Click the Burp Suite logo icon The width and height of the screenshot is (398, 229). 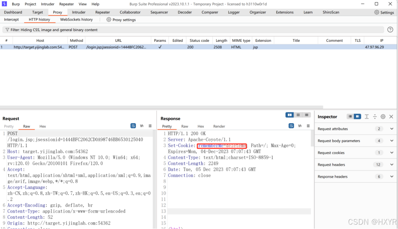tap(4, 4)
